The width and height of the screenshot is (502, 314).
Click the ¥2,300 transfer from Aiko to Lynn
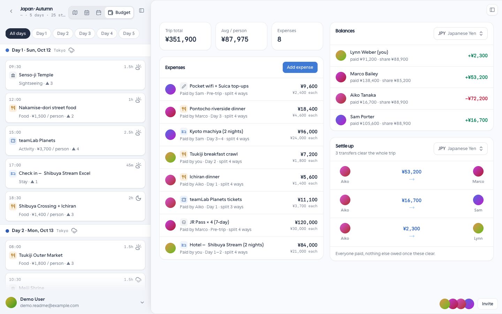411,232
